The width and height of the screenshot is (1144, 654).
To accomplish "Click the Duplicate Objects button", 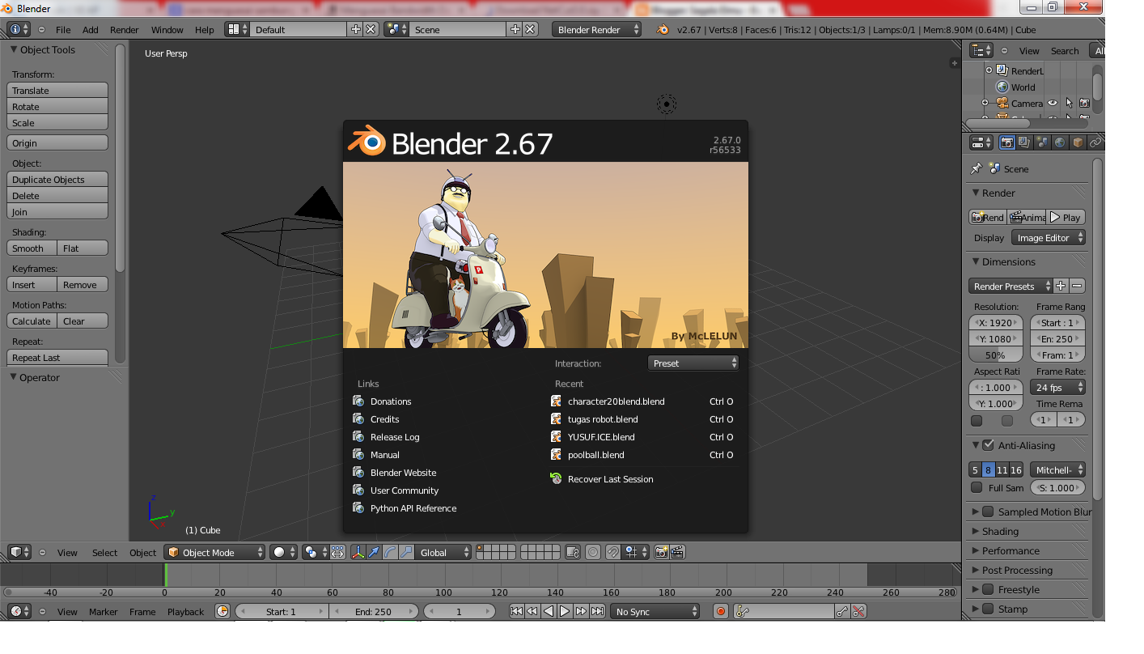I will click(57, 179).
